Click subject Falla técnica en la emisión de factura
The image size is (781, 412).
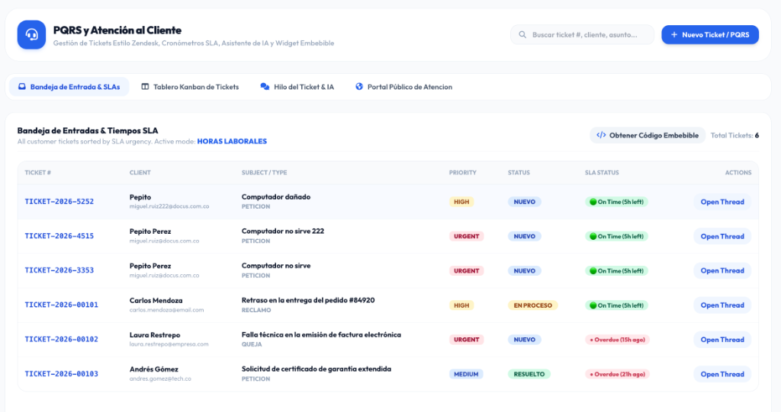pos(321,335)
